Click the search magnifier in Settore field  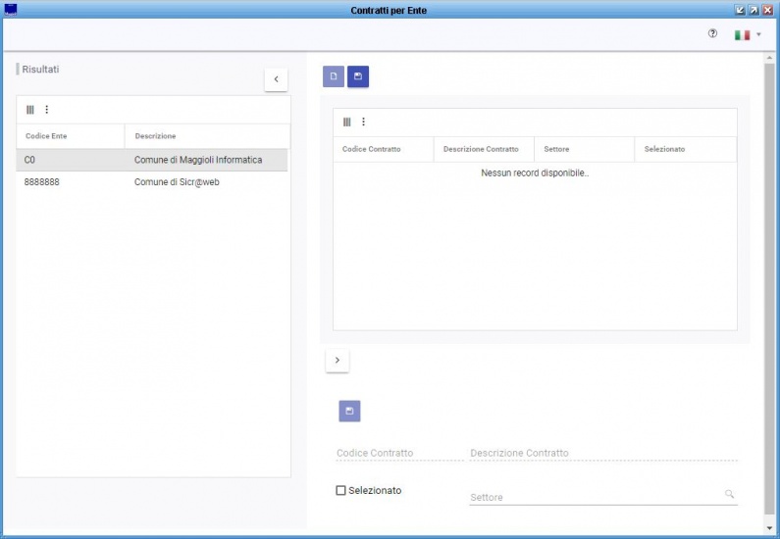(729, 494)
